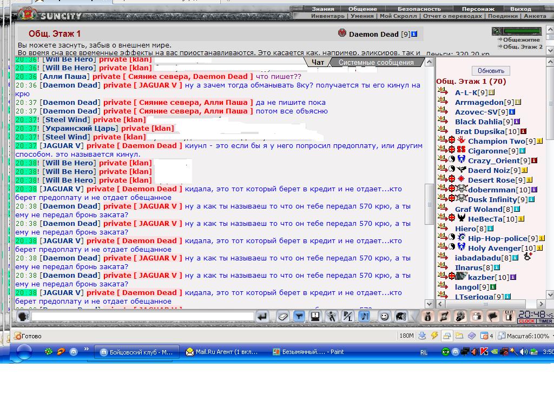The height and width of the screenshot is (415, 554).
Task: Click private-message arrow icon for Arrmagedon
Action: coord(443,101)
